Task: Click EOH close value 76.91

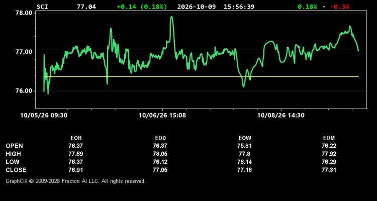Action: (x=76, y=170)
